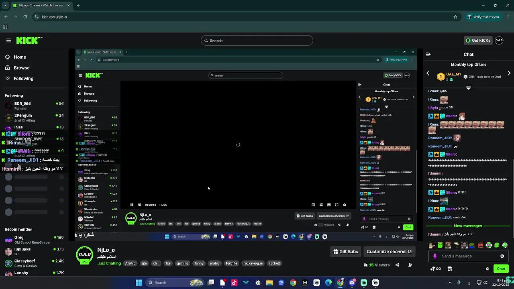Click the Arabic stream tag
Viewport: 514px width, 289px height.
tap(130, 263)
